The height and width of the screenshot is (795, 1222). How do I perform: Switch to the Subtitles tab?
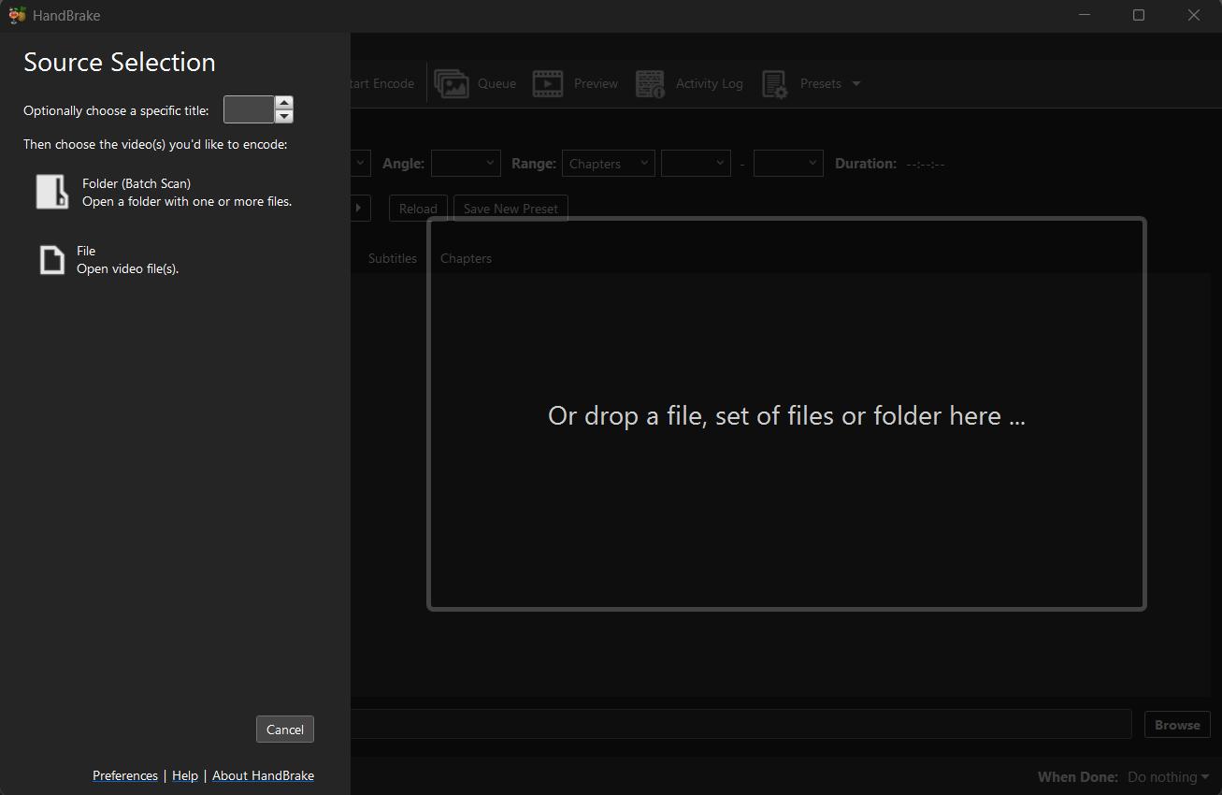(x=393, y=258)
